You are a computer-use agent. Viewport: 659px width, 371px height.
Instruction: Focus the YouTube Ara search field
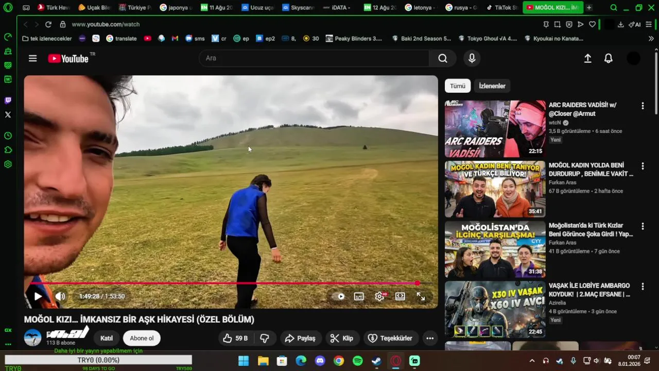point(314,58)
